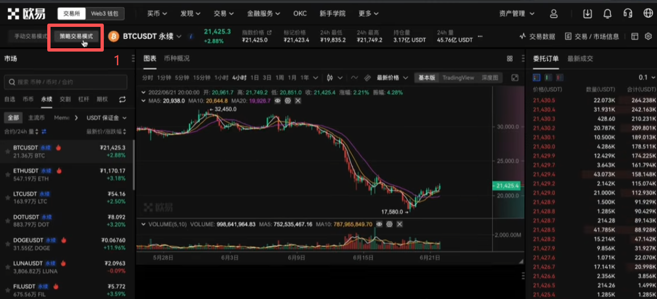Show more categories after Meme
Viewport: 657px width, 299px height.
click(x=76, y=118)
